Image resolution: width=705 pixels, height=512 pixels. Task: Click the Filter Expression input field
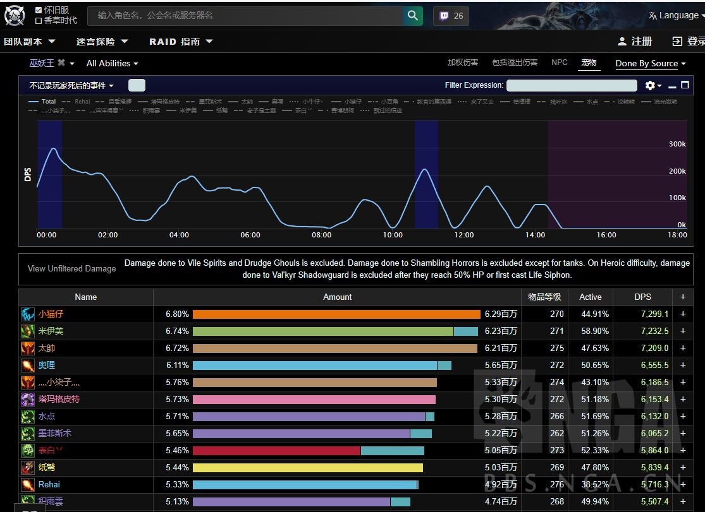571,85
